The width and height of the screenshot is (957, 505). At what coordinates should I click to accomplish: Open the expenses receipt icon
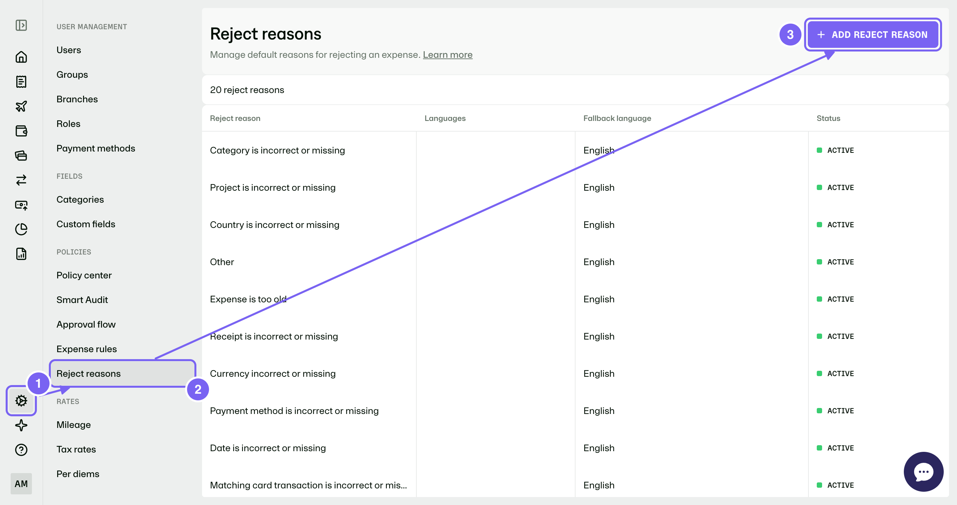pyautogui.click(x=21, y=82)
